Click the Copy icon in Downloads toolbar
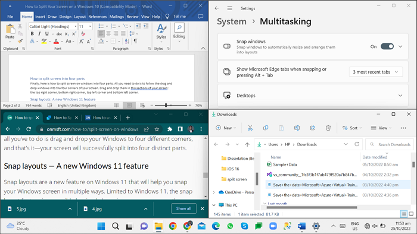The width and height of the screenshot is (417, 234). pos(266,128)
